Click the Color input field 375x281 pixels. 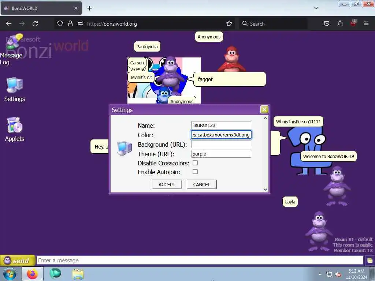[221, 135]
